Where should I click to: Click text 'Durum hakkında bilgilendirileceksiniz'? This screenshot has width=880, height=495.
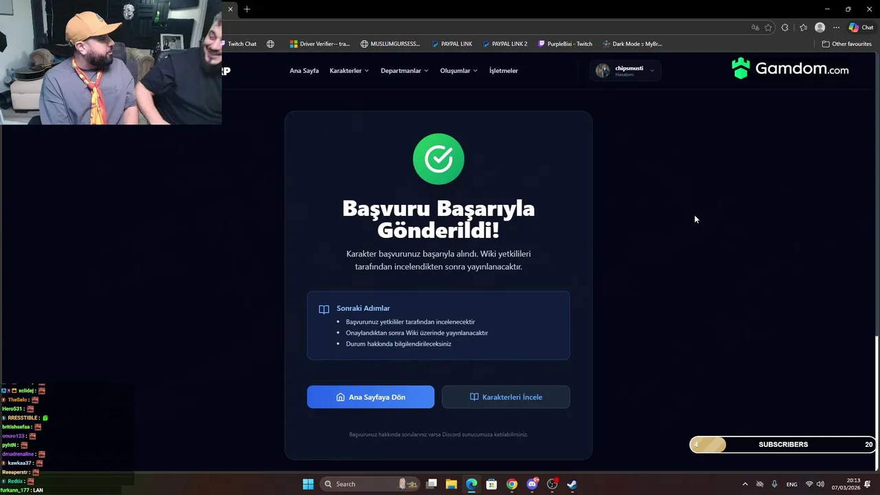[x=399, y=344]
